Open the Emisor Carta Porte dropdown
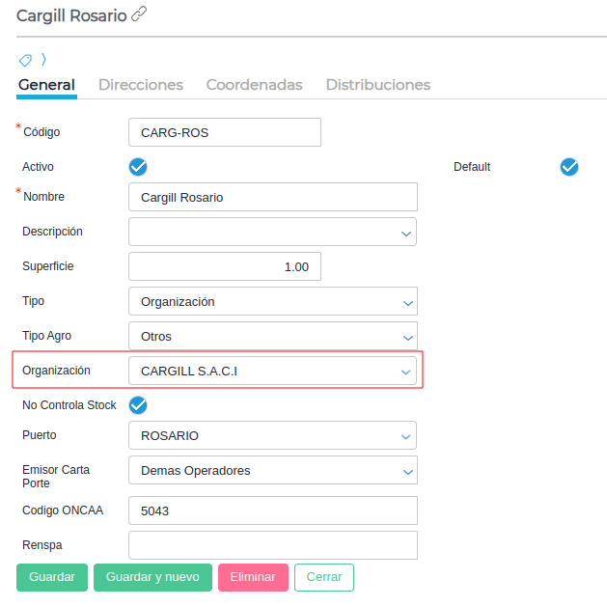Image resolution: width=607 pixels, height=607 pixels. pos(272,471)
